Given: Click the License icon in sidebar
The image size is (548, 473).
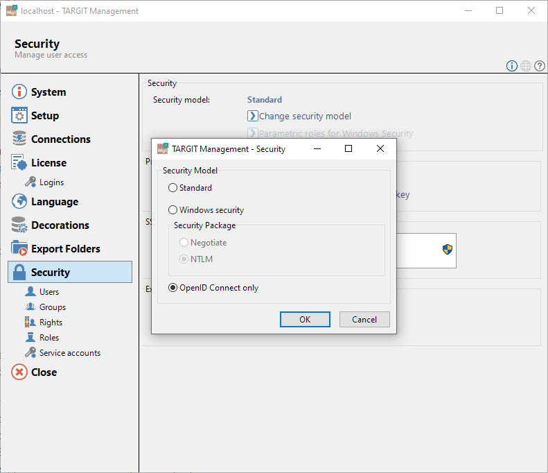Looking at the screenshot, I should click(x=19, y=162).
